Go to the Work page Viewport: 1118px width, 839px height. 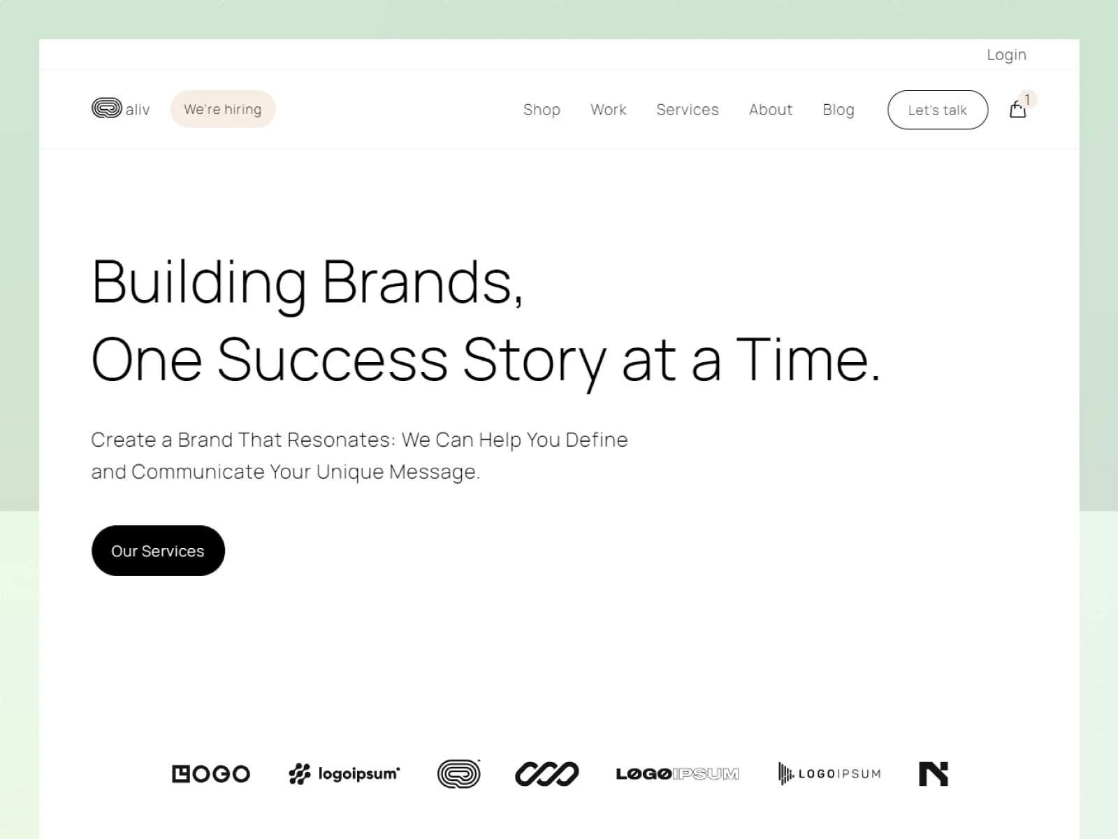coord(608,110)
